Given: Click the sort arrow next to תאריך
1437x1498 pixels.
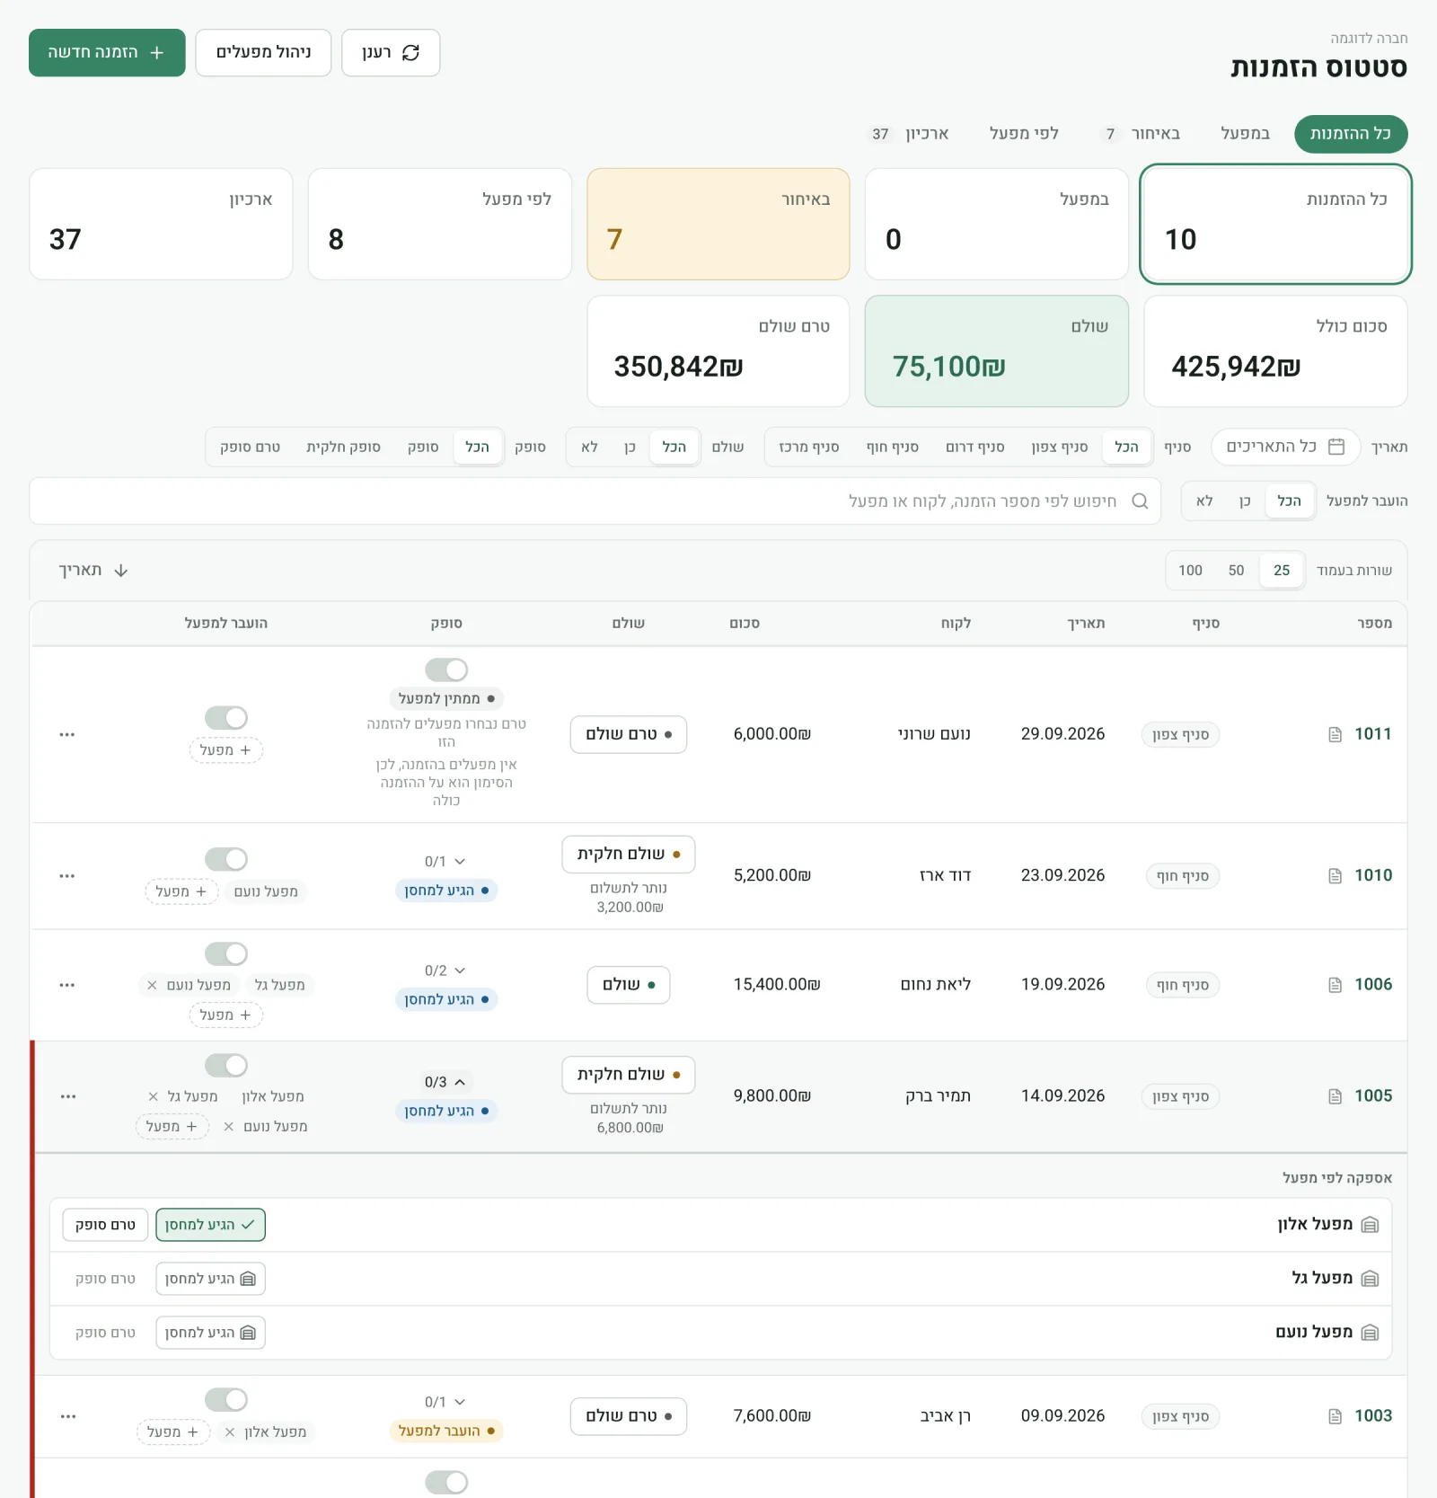Looking at the screenshot, I should point(121,571).
